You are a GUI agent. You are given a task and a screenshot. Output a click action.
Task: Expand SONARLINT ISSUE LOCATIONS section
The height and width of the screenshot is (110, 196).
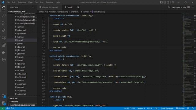click(22, 105)
